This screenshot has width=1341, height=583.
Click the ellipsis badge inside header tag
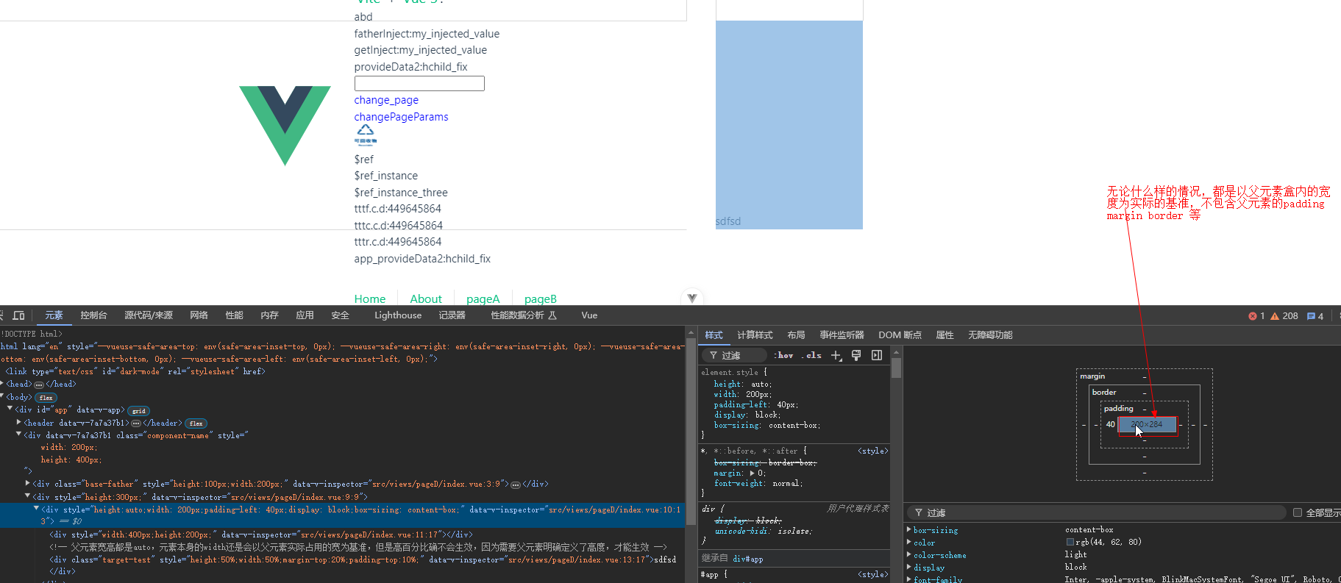click(x=136, y=423)
